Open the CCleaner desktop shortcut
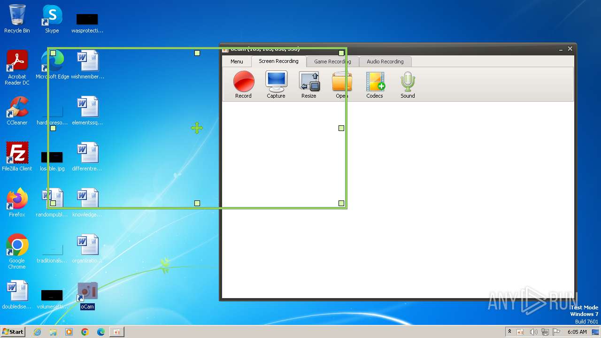The height and width of the screenshot is (338, 601). (x=17, y=111)
